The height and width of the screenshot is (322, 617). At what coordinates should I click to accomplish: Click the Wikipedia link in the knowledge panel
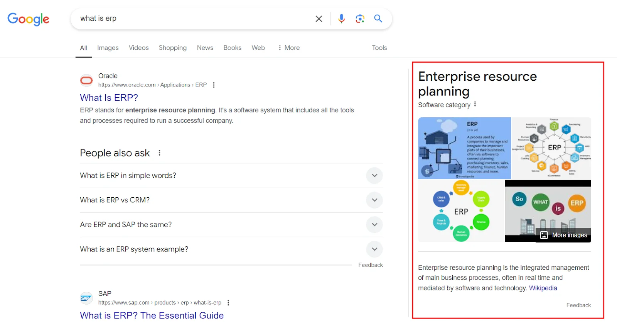pyautogui.click(x=543, y=288)
